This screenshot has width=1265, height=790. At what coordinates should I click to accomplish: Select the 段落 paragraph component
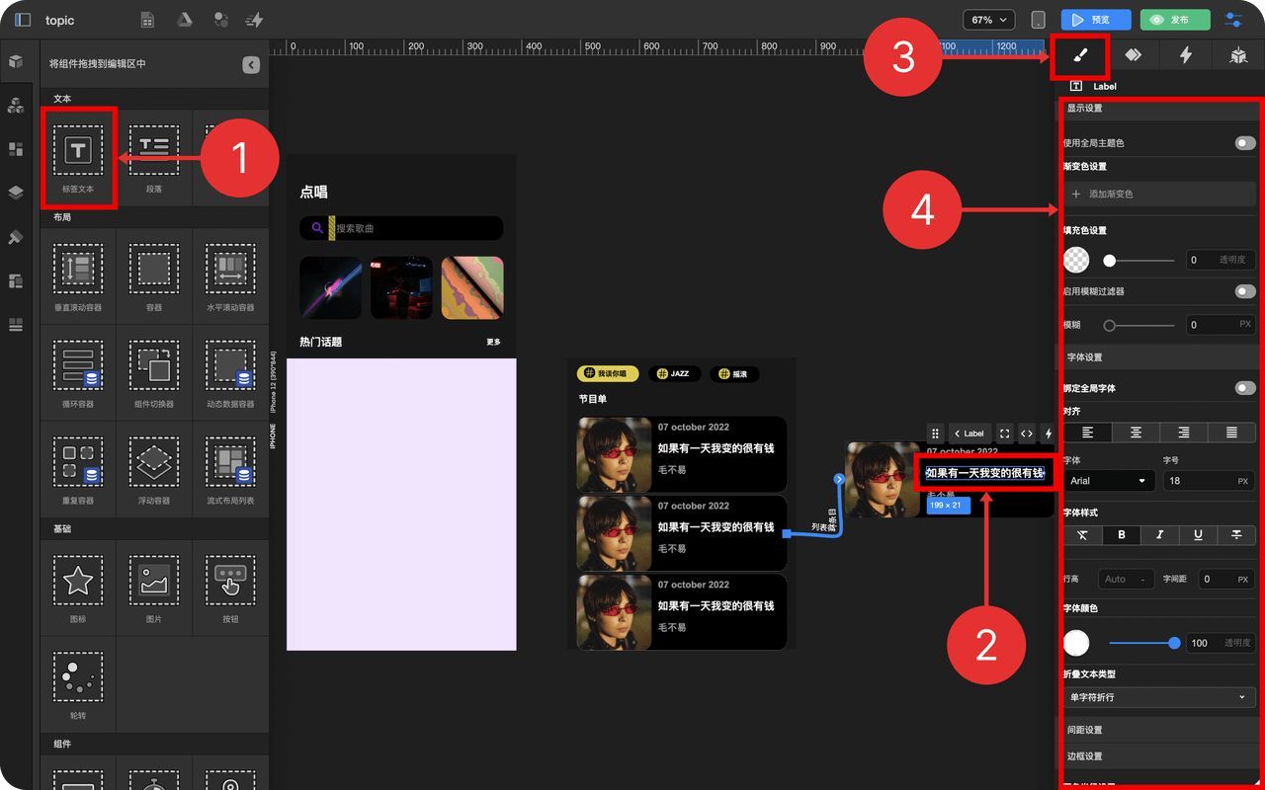click(x=154, y=158)
